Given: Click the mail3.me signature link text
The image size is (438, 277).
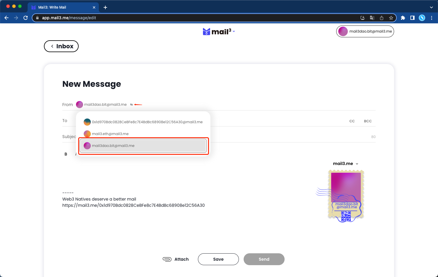Looking at the screenshot, I should pos(134,205).
